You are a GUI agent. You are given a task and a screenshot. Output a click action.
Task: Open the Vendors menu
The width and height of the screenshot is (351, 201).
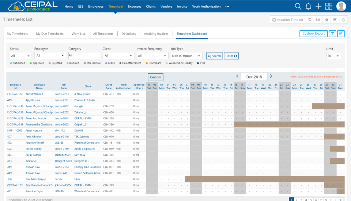point(166,7)
